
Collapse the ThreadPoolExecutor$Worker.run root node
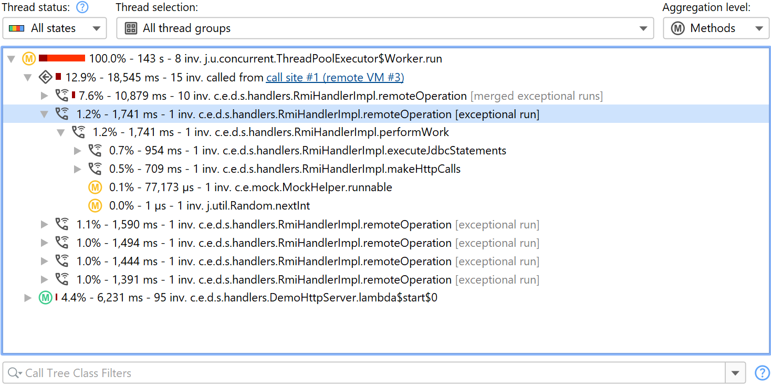[11, 59]
